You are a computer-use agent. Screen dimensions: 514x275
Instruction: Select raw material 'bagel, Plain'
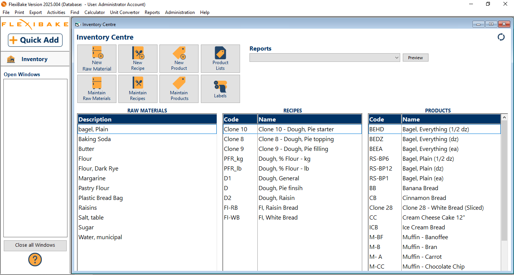point(147,129)
